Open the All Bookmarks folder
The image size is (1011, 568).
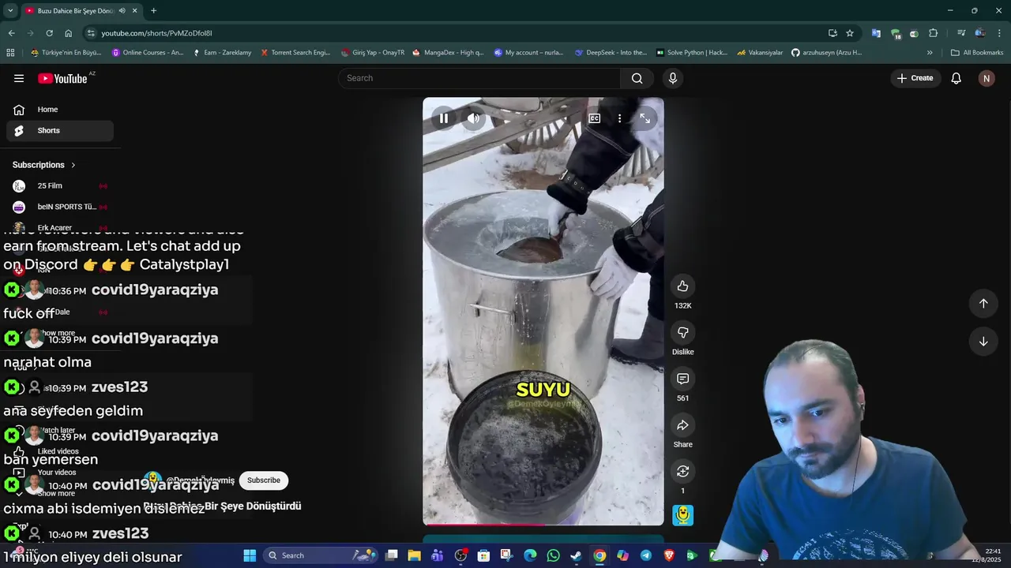977,53
